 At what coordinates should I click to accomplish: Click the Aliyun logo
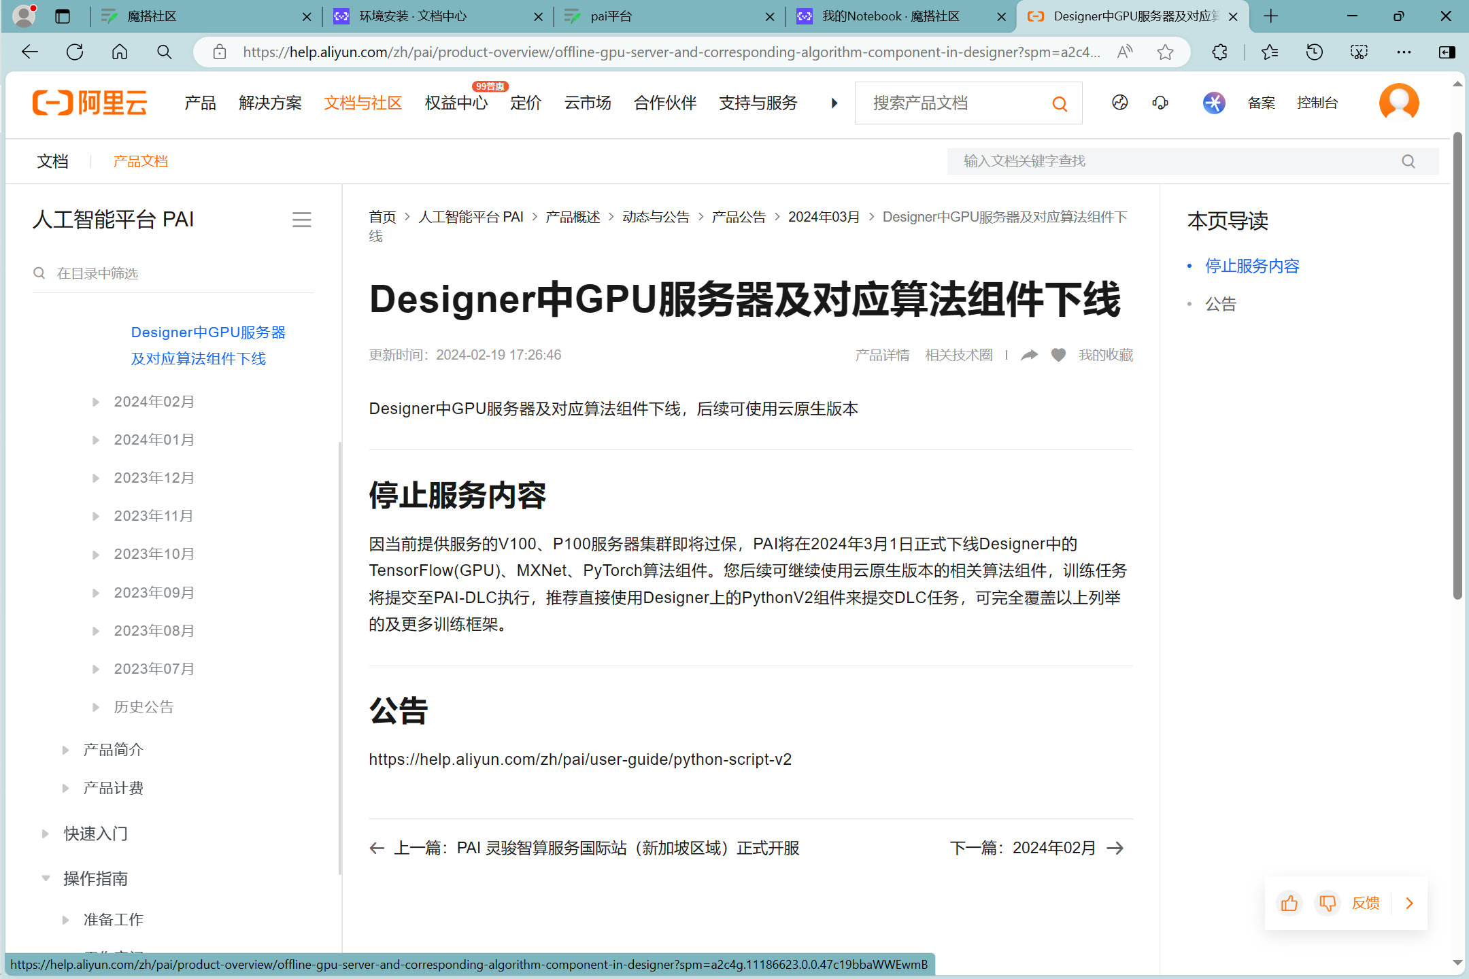pos(90,103)
